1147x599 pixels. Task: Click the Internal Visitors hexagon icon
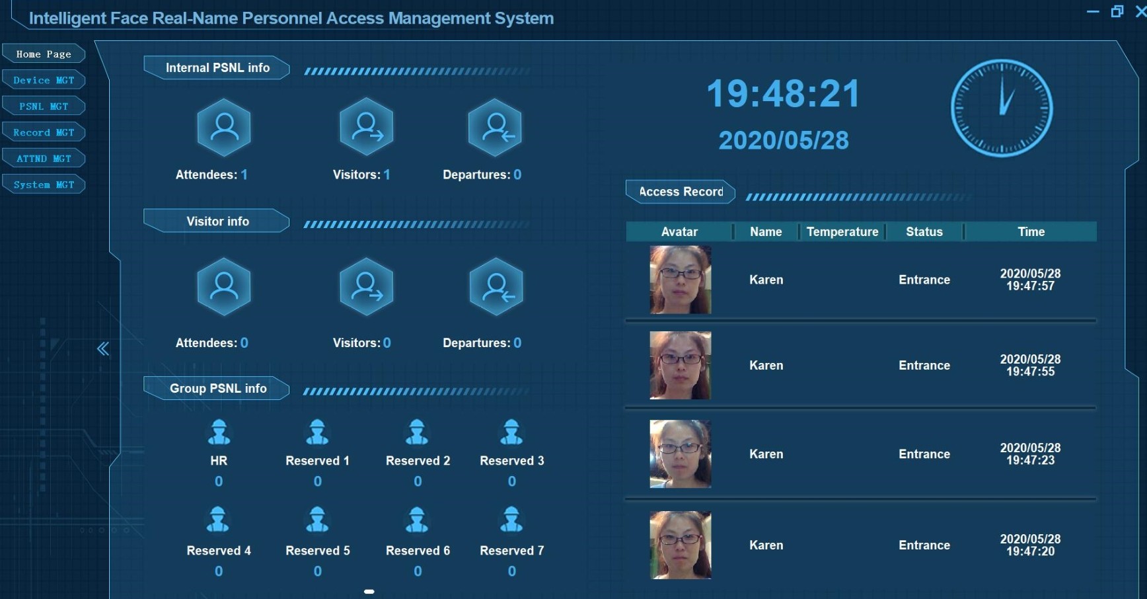(x=366, y=127)
